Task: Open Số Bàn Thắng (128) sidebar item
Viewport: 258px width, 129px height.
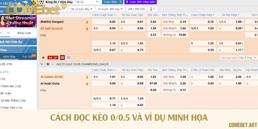Action: [x=18, y=101]
